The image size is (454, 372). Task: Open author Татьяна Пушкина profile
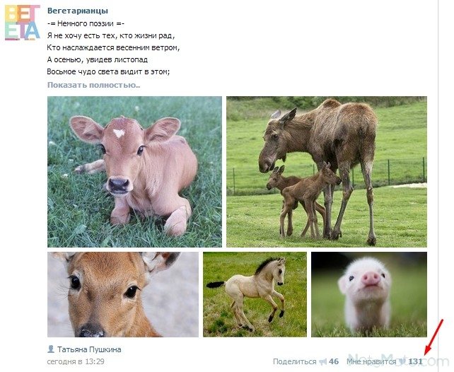pyautogui.click(x=89, y=349)
